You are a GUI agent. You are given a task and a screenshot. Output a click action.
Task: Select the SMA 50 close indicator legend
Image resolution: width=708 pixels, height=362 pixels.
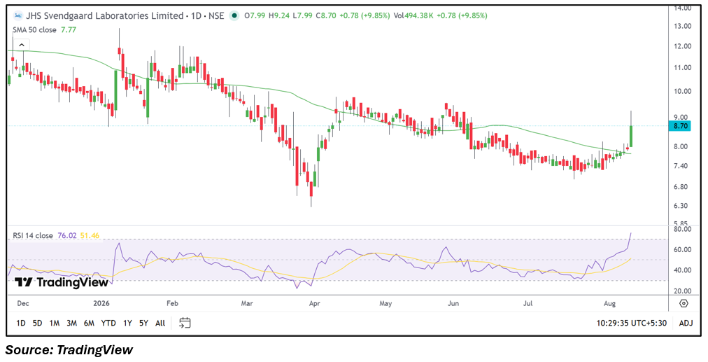coord(34,30)
